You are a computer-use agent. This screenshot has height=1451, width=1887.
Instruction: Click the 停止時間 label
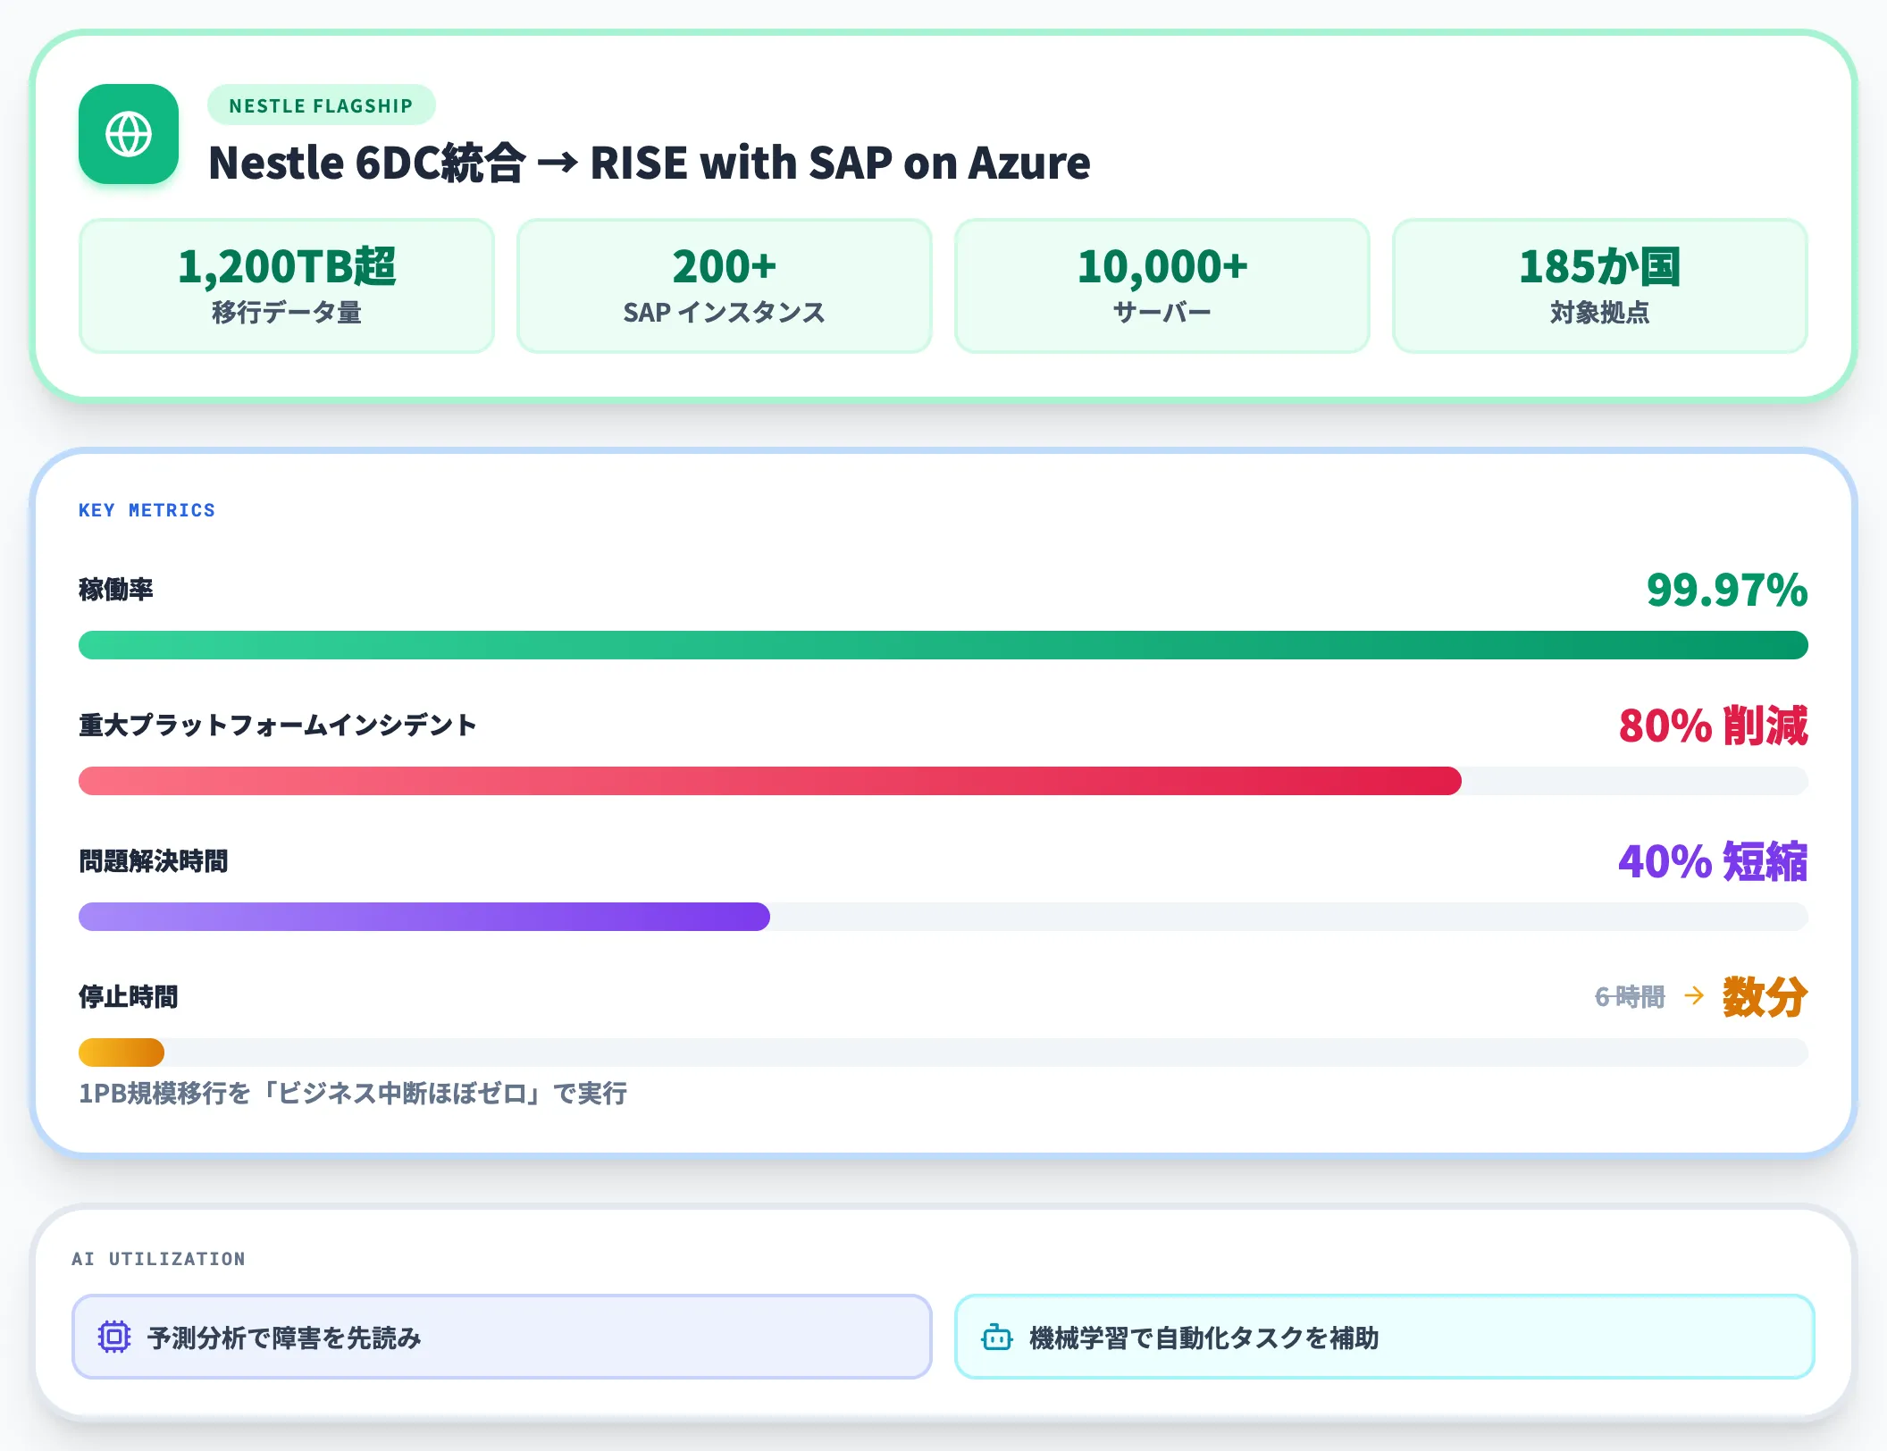[129, 997]
